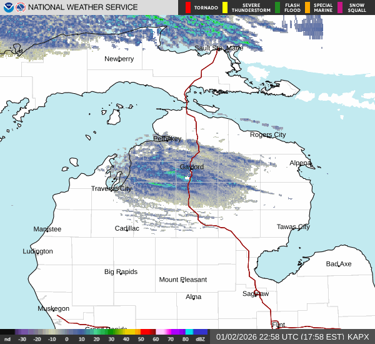This screenshot has width=375, height=344.
Task: Click the Gaylord city label
Action: pos(192,167)
